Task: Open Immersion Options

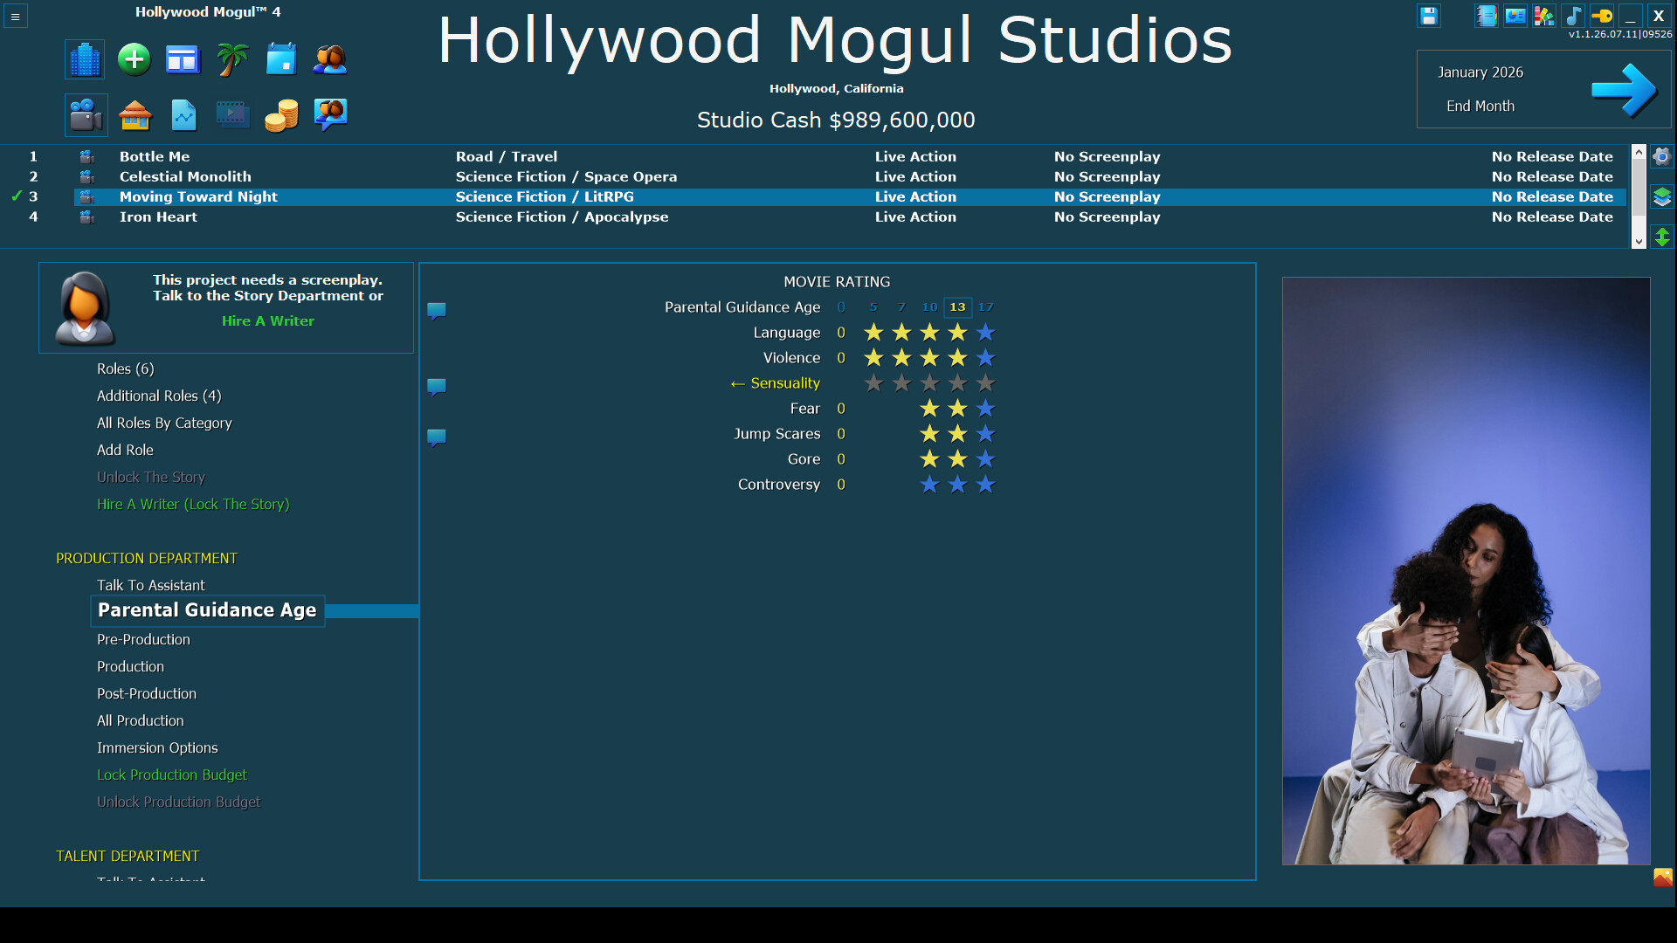Action: pyautogui.click(x=157, y=747)
